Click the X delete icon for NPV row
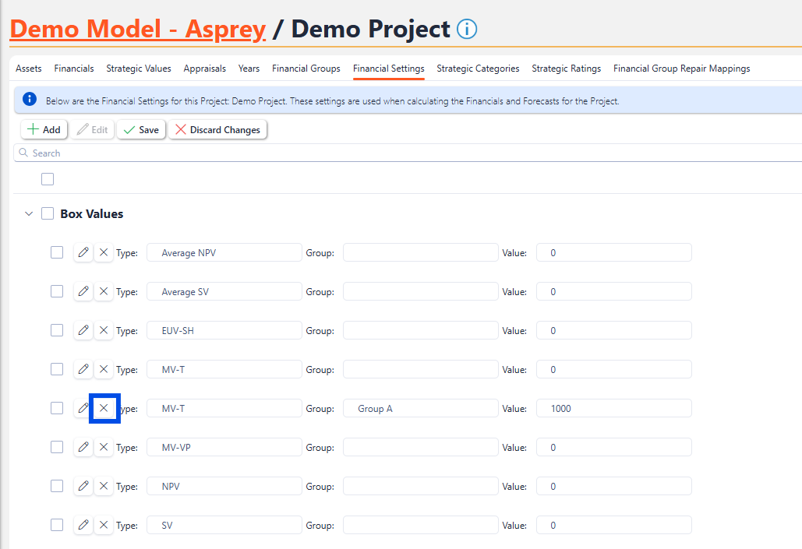The height and width of the screenshot is (549, 802). click(x=104, y=486)
